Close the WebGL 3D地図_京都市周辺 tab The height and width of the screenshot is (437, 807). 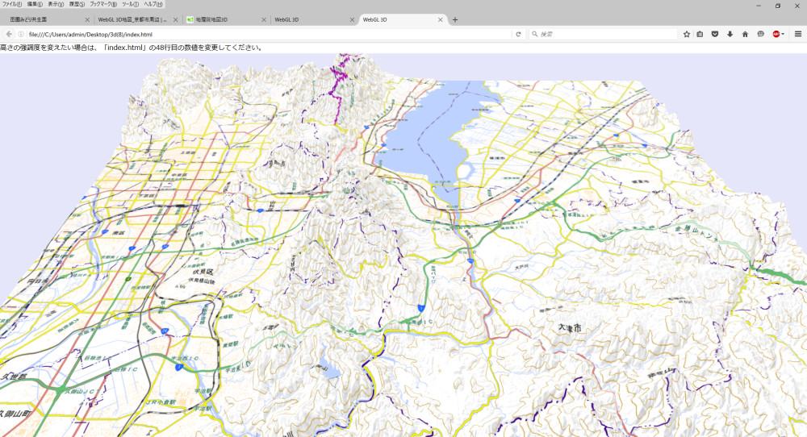click(175, 19)
